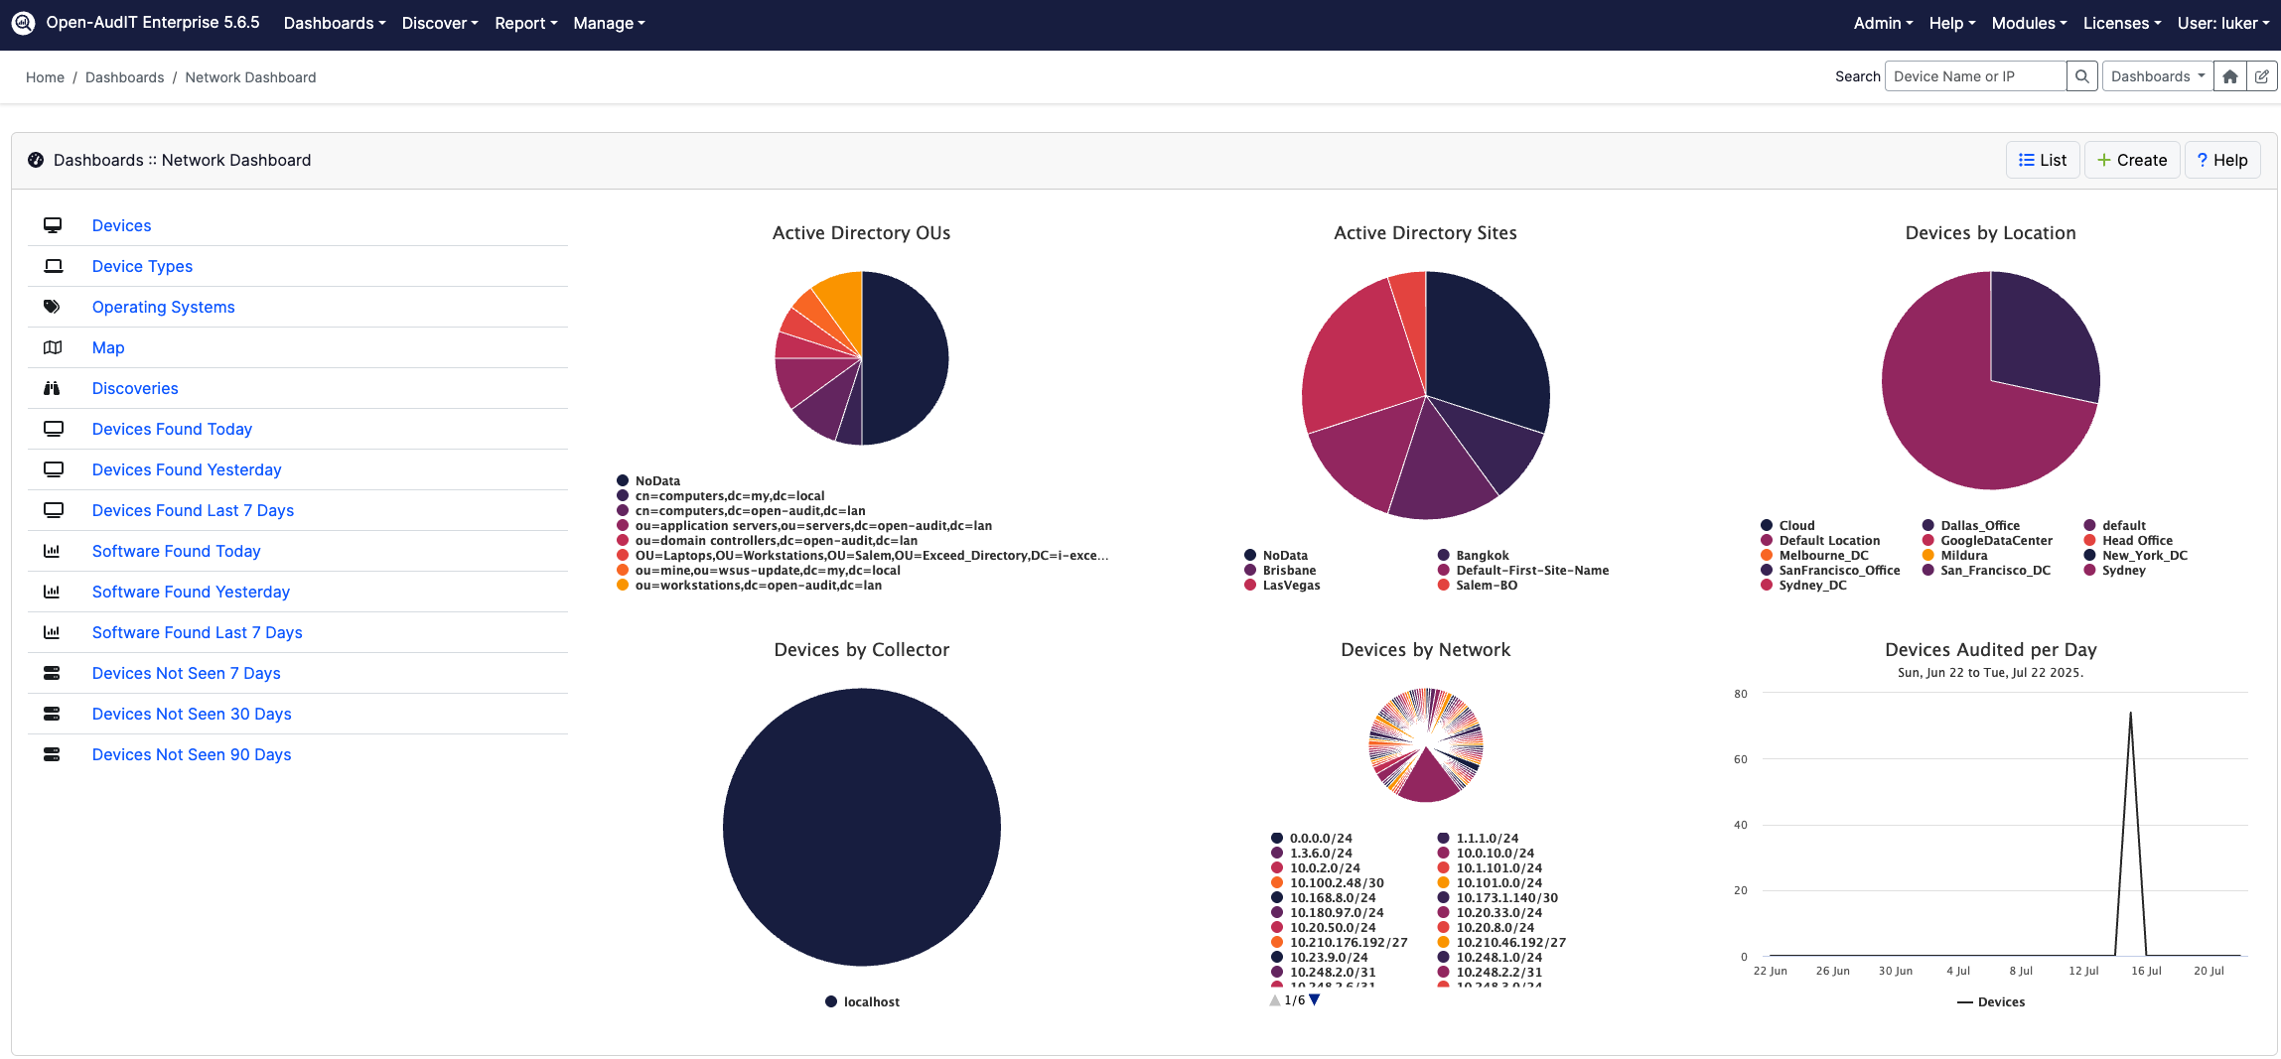
Task: Click the Create button
Action: 2132,160
